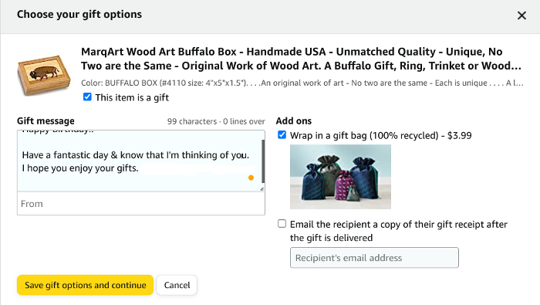Click the Color: BUFFALO BOX description line

[302, 83]
